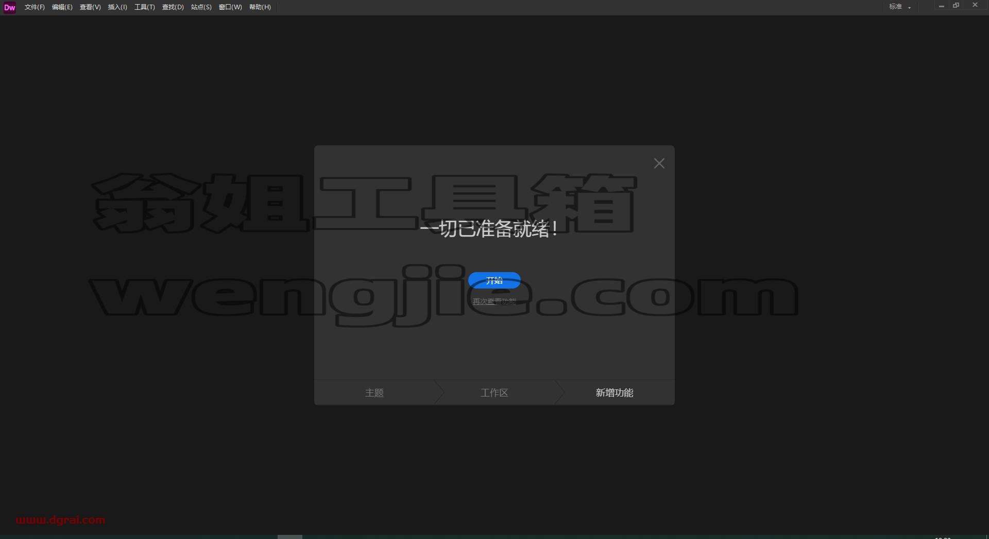Expand the 标准 workspace dropdown
Viewport: 989px width, 539px height.
tap(900, 7)
